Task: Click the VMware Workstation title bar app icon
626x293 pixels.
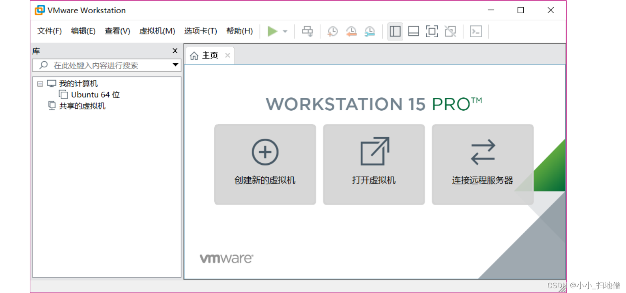Action: (40, 10)
